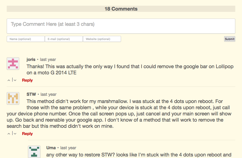
Task: Click joris's pink avatar icon
Action: click(x=13, y=64)
